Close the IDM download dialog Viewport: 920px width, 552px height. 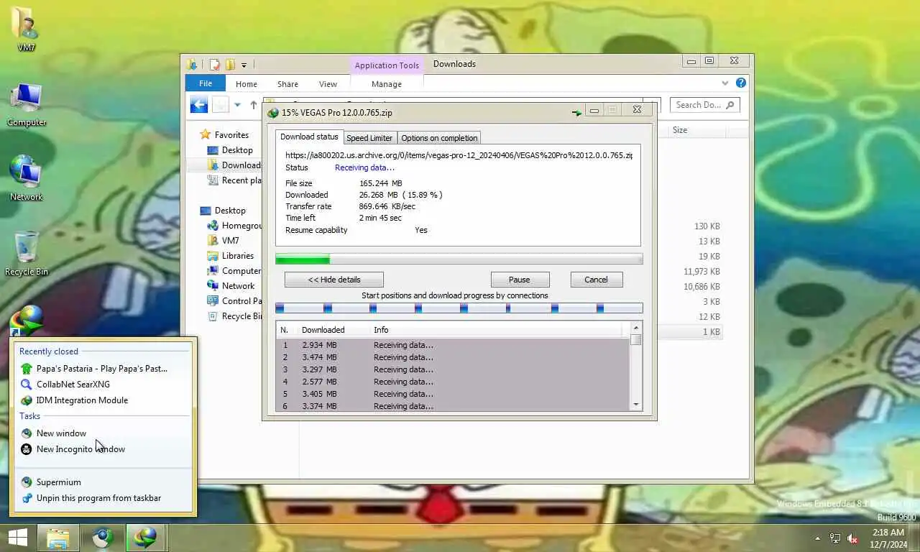(637, 110)
